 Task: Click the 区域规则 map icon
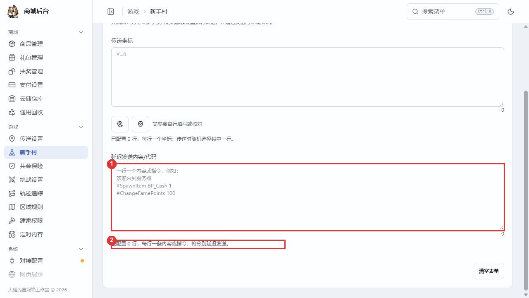click(x=12, y=207)
